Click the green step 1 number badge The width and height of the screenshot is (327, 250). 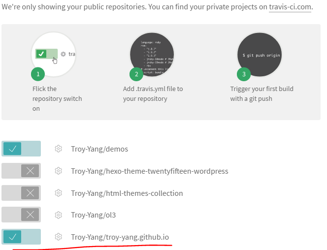[38, 74]
